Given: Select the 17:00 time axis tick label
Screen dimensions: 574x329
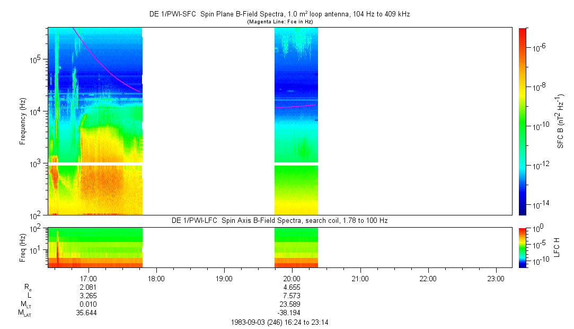Looking at the screenshot, I should (88, 278).
